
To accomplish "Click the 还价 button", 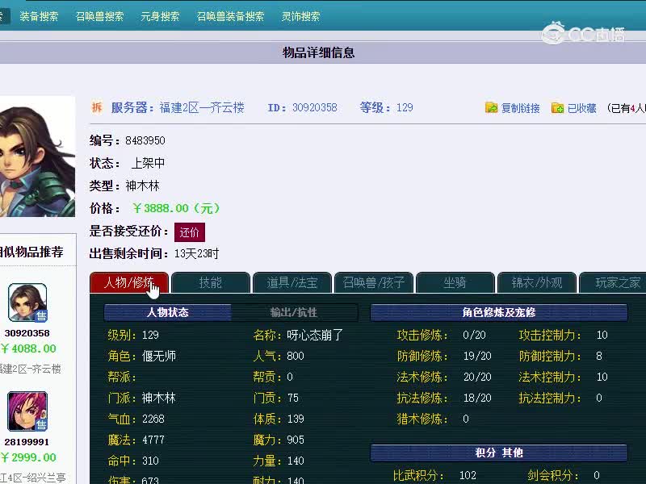I will click(x=190, y=232).
